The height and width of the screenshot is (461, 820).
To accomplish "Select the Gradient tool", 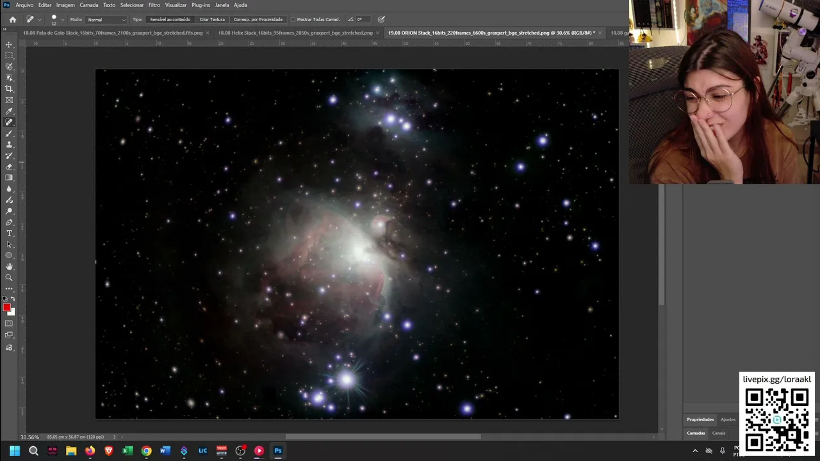I will point(9,178).
